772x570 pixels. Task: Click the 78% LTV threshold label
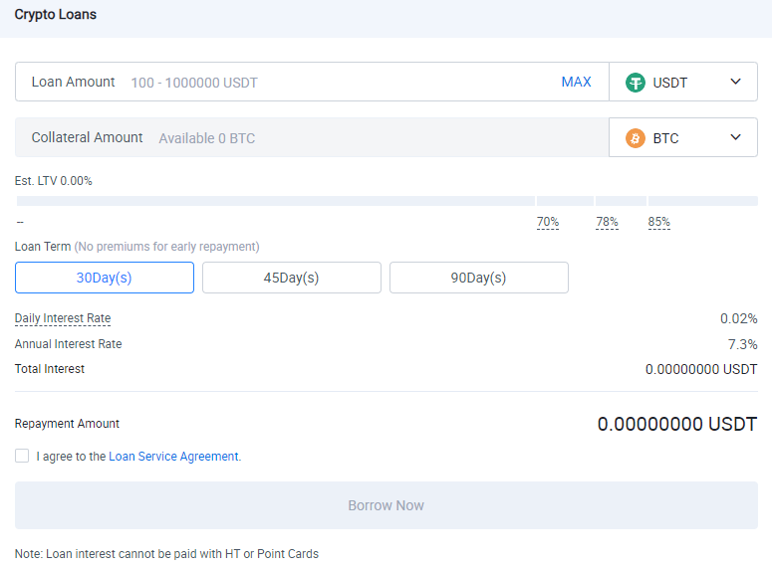pos(607,222)
